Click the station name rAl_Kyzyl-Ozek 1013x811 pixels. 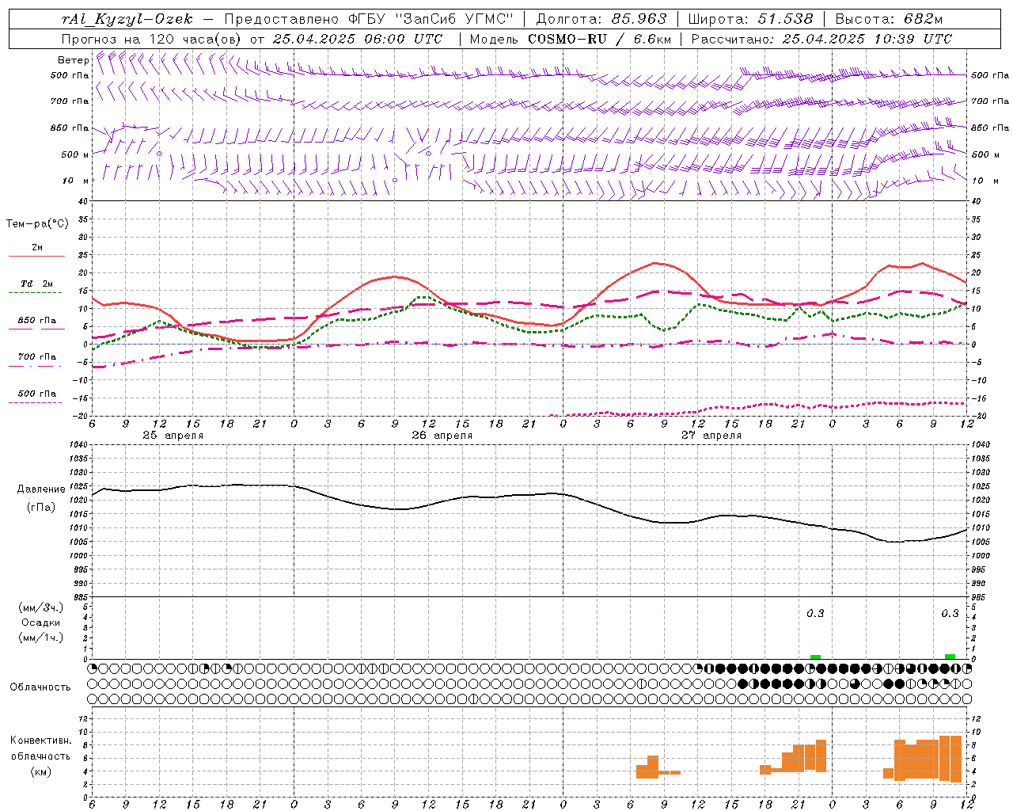tap(127, 19)
